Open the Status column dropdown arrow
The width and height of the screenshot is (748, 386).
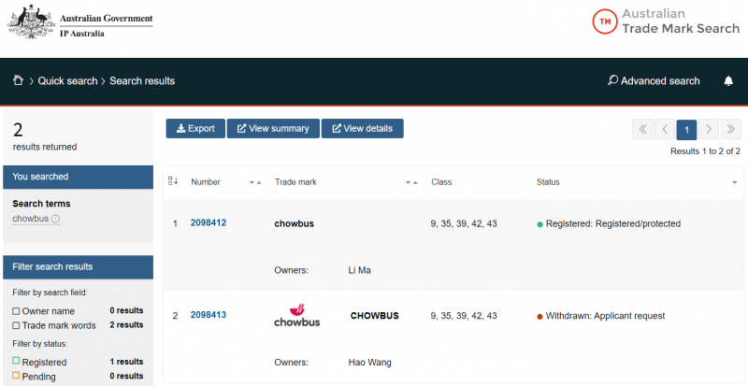pyautogui.click(x=735, y=182)
